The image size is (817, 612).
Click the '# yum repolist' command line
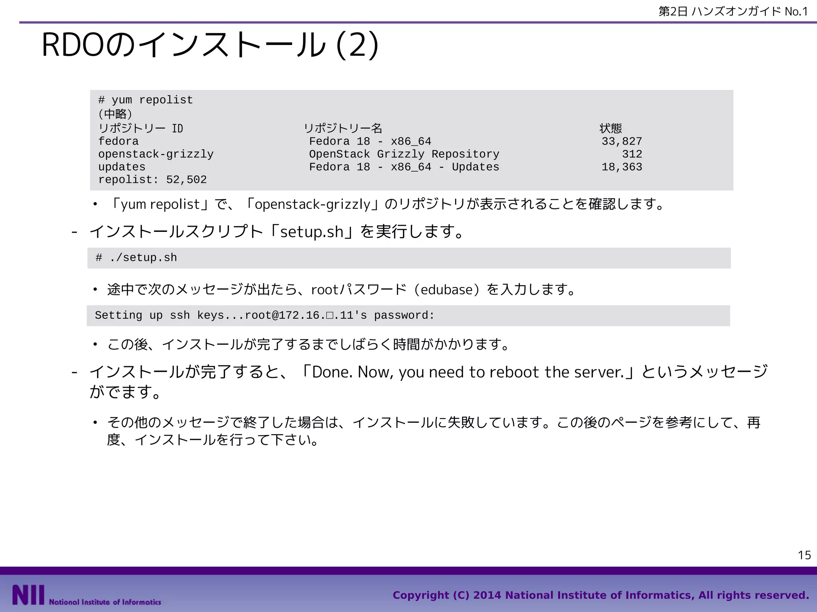(x=146, y=100)
